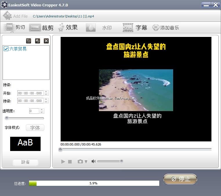Click the 停止 stop button
The width and height of the screenshot is (221, 196).
(x=180, y=179)
